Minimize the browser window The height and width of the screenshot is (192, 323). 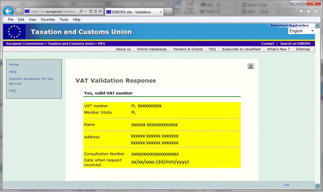click(295, 3)
